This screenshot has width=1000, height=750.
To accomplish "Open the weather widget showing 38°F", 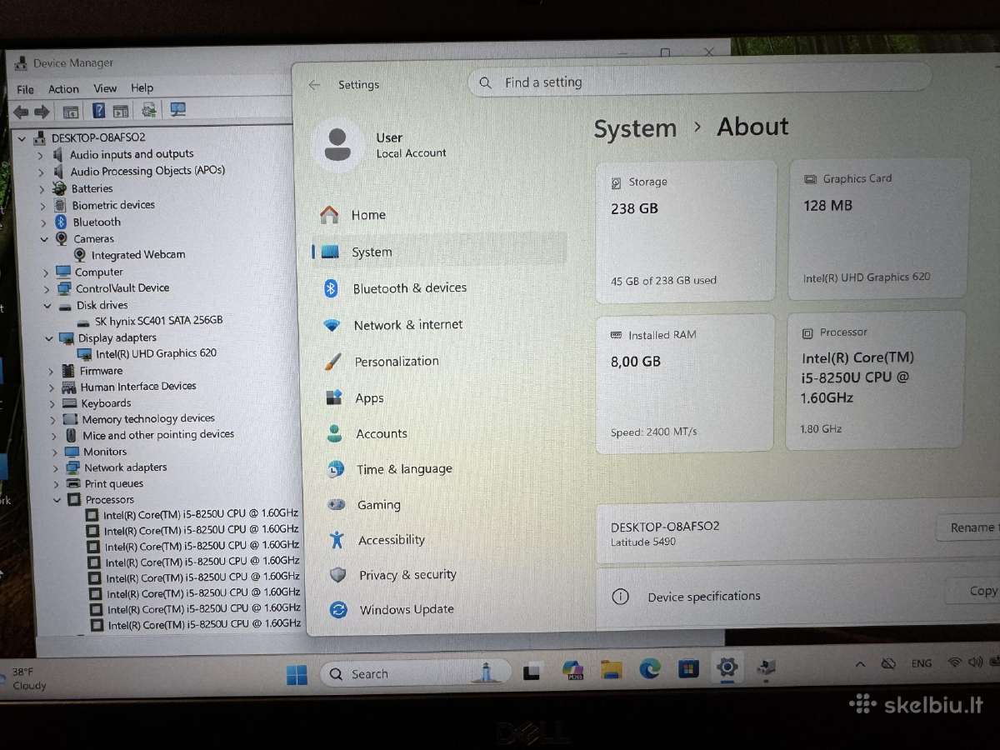I will (25, 678).
